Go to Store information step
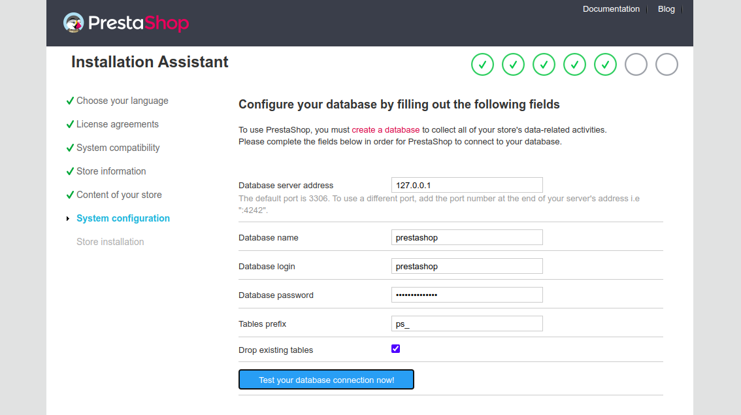The image size is (741, 415). click(111, 171)
